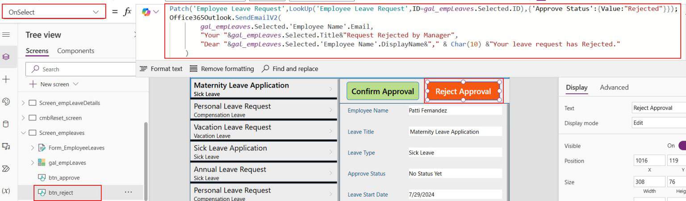Click the Position Y field

tap(677, 161)
